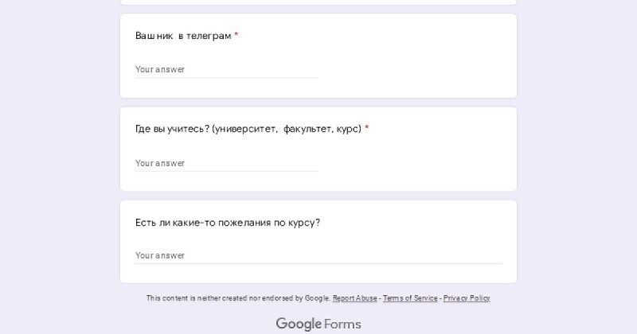Click the red required asterisk after 'курс)'
This screenshot has height=334, width=637.
pos(367,128)
